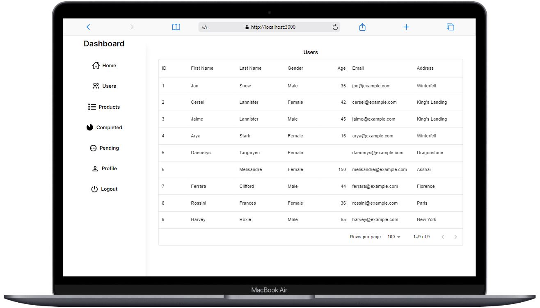540x308 pixels.
Task: Open the tab overview icon
Action: (450, 27)
